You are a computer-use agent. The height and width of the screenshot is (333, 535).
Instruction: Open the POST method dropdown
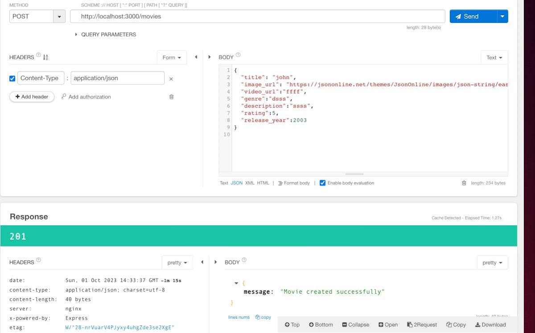point(59,17)
